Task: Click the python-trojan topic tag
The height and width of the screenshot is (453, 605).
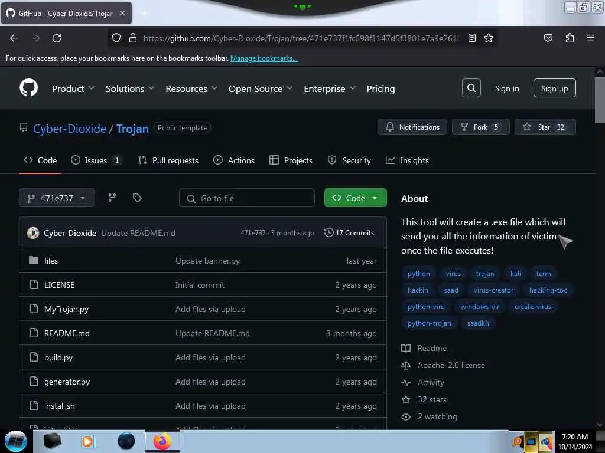Action: click(x=429, y=323)
